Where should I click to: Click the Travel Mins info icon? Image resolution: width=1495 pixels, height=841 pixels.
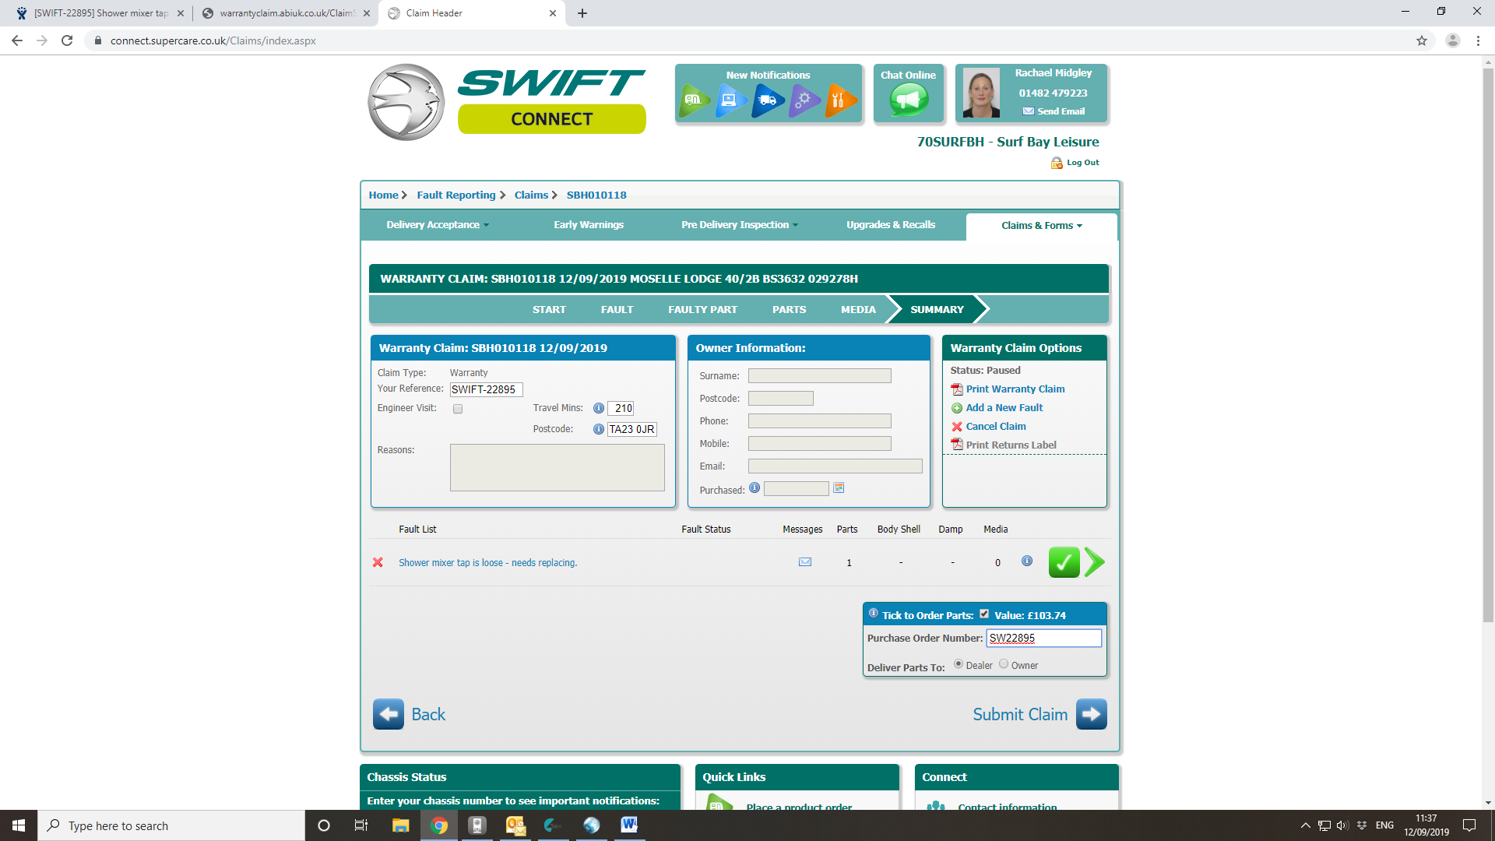(x=598, y=408)
